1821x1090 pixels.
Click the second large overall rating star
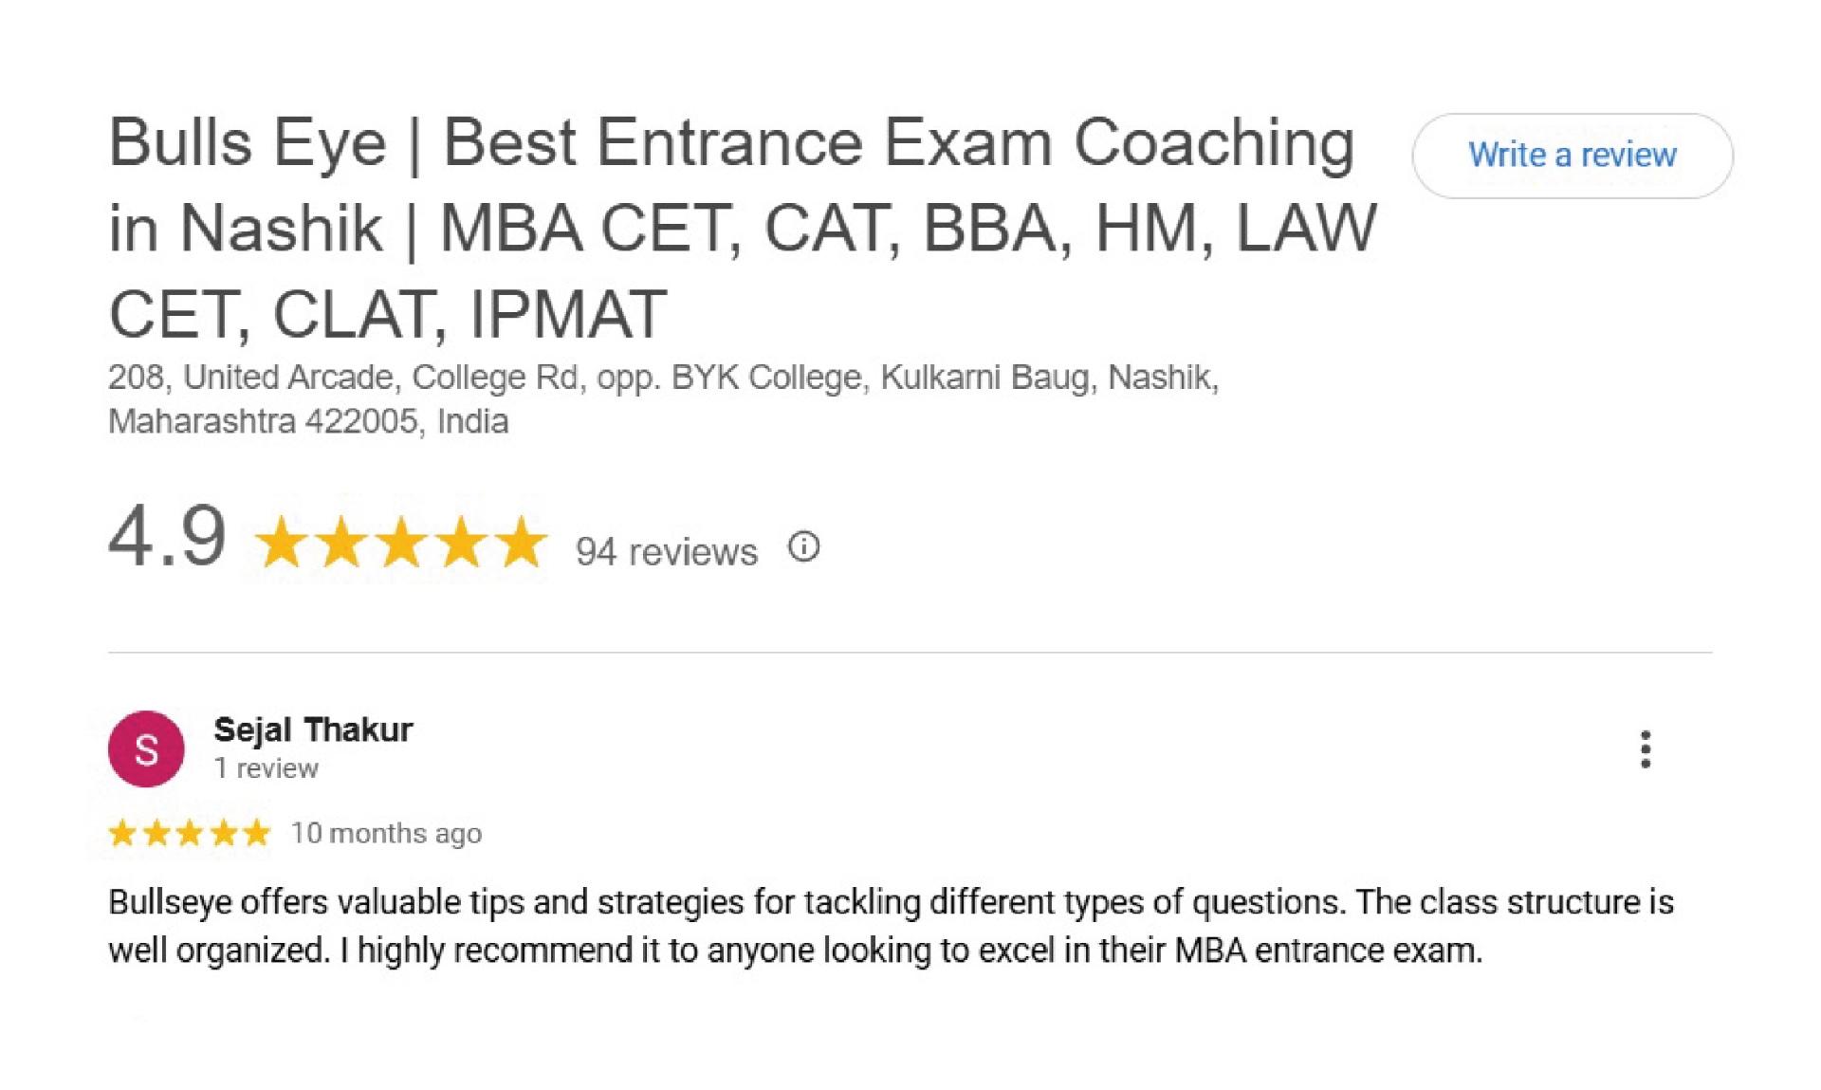[x=341, y=542]
